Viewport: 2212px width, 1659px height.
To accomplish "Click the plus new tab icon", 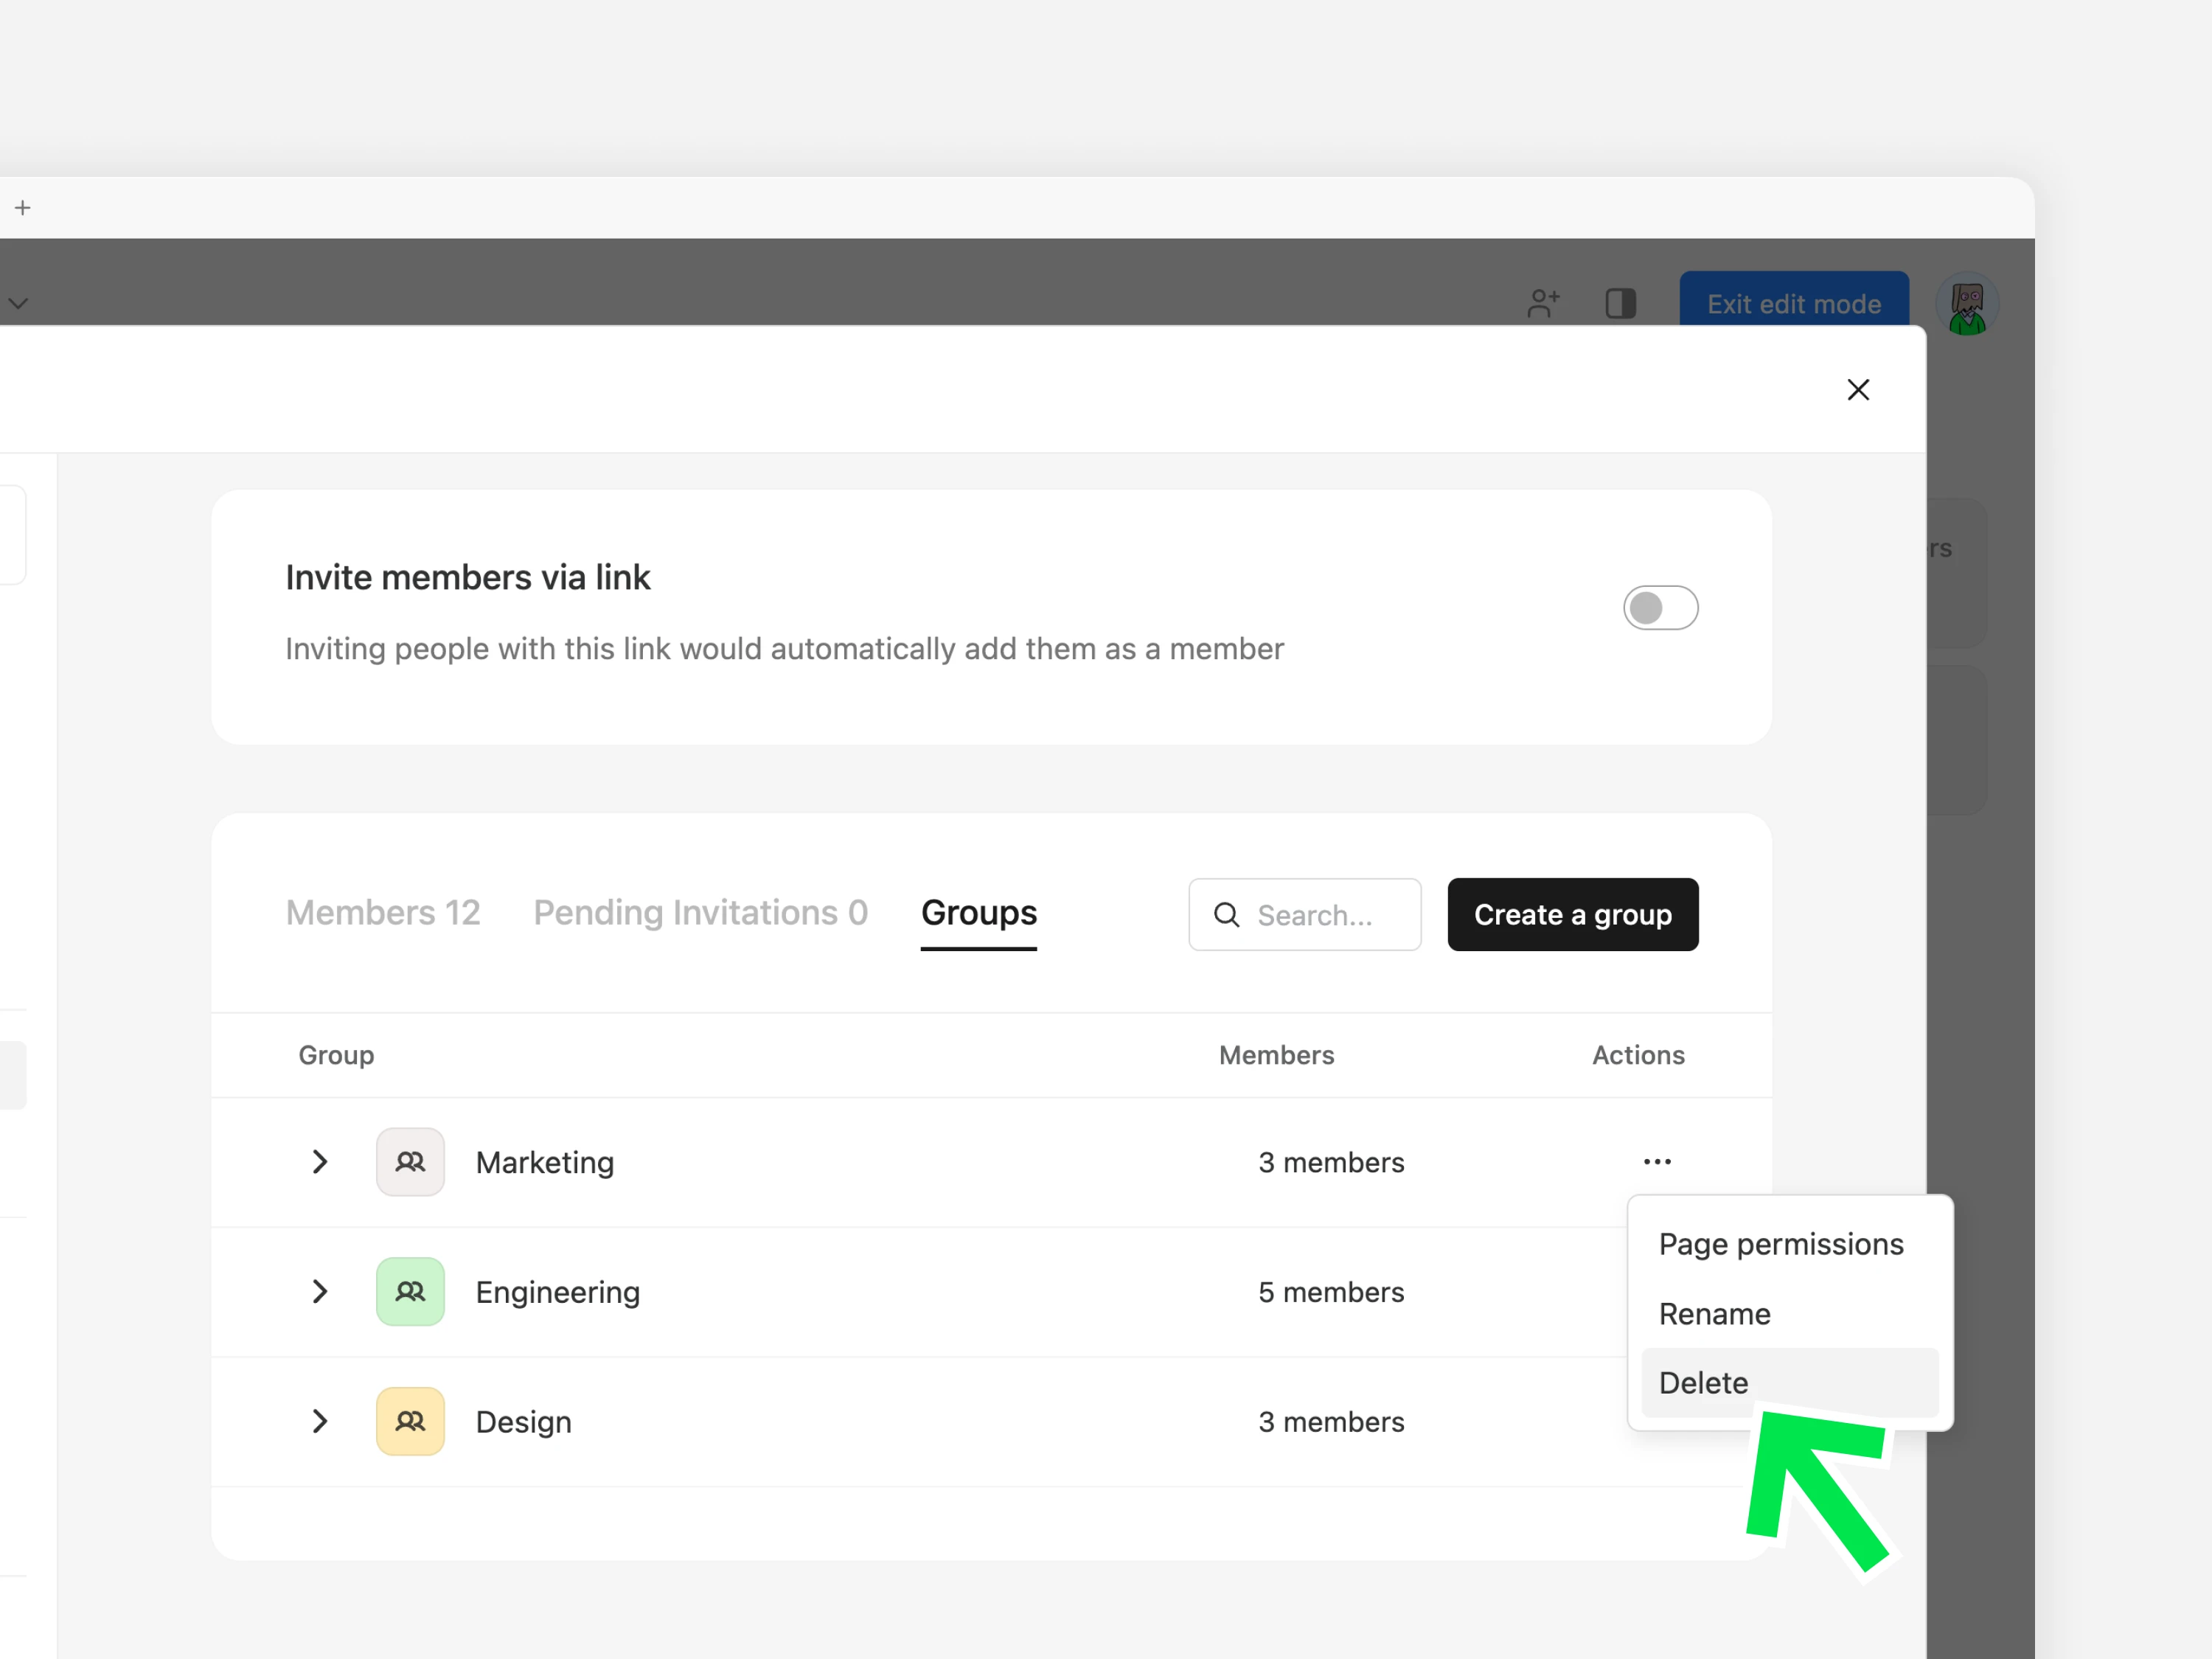I will click(x=23, y=208).
